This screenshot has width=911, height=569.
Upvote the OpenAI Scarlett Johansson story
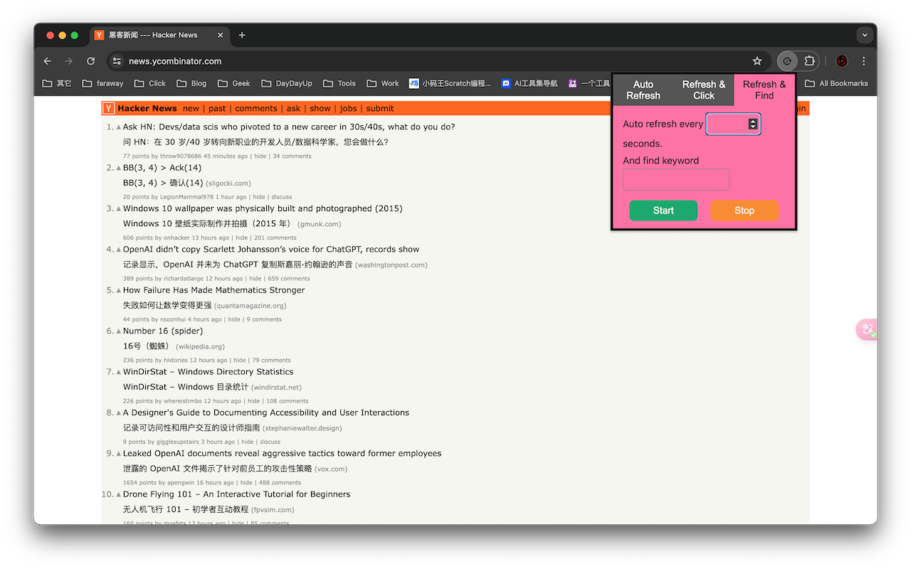coord(119,250)
